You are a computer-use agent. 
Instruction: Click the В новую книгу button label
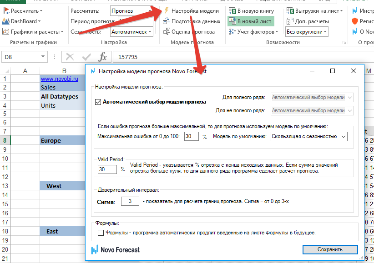[256, 11]
